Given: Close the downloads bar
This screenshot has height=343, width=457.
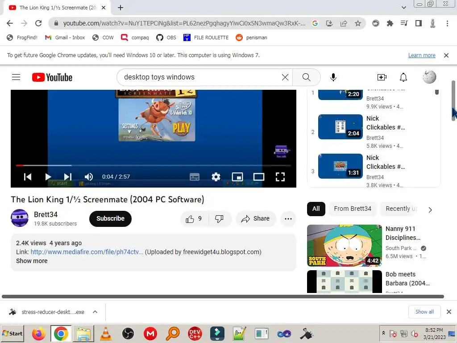Looking at the screenshot, I should click(x=449, y=312).
